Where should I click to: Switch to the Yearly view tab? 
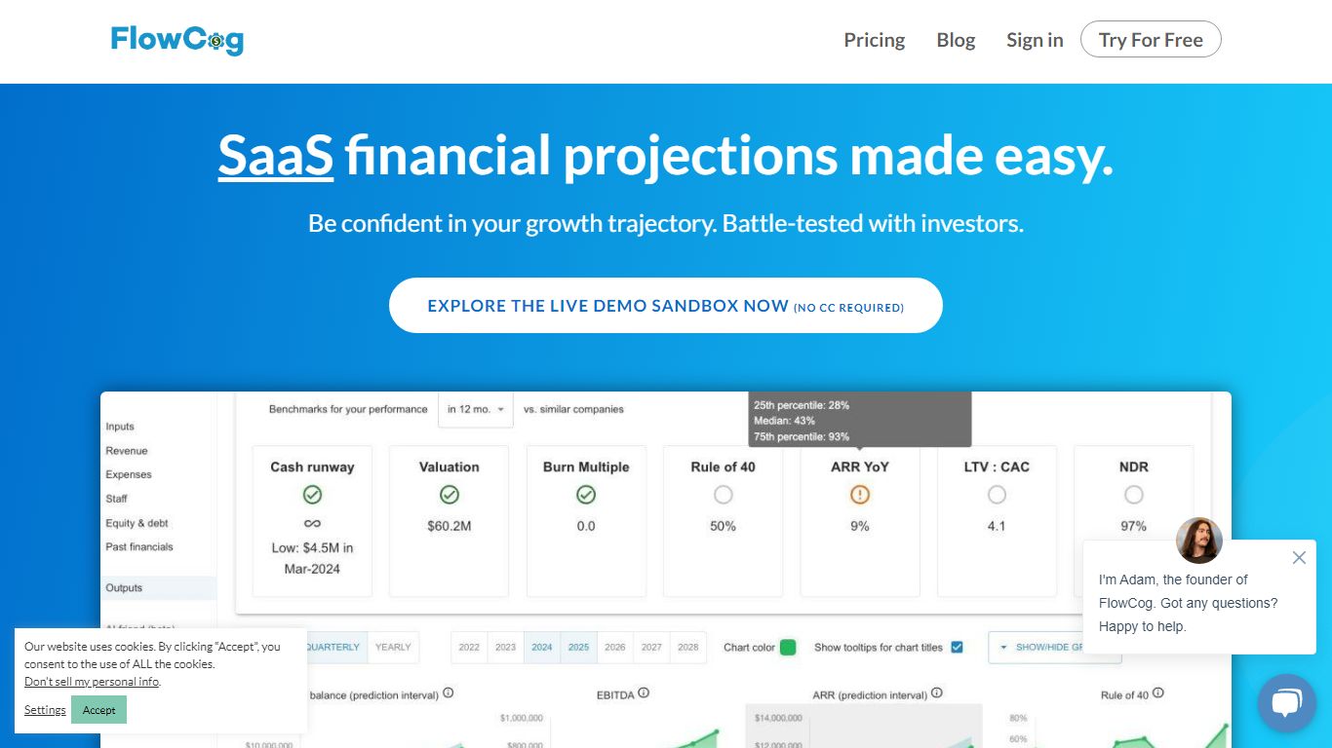(393, 647)
